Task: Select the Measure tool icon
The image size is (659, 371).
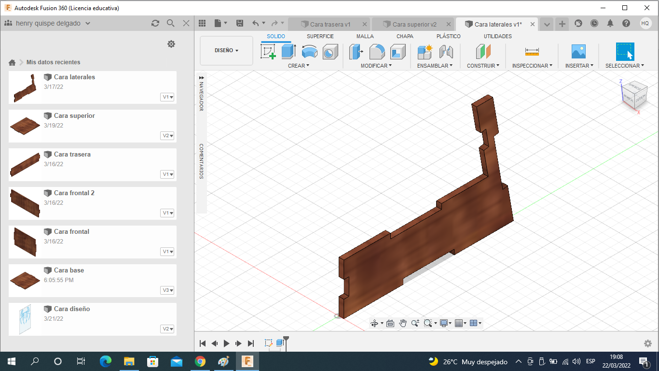Action: click(532, 52)
